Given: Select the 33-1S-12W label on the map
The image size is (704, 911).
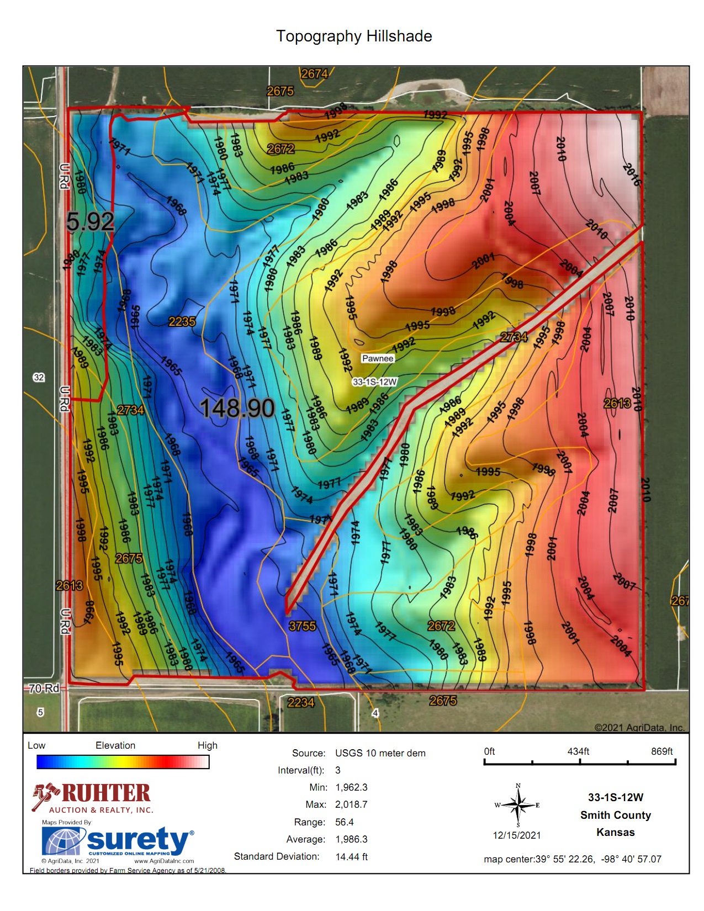Looking at the screenshot, I should point(375,382).
